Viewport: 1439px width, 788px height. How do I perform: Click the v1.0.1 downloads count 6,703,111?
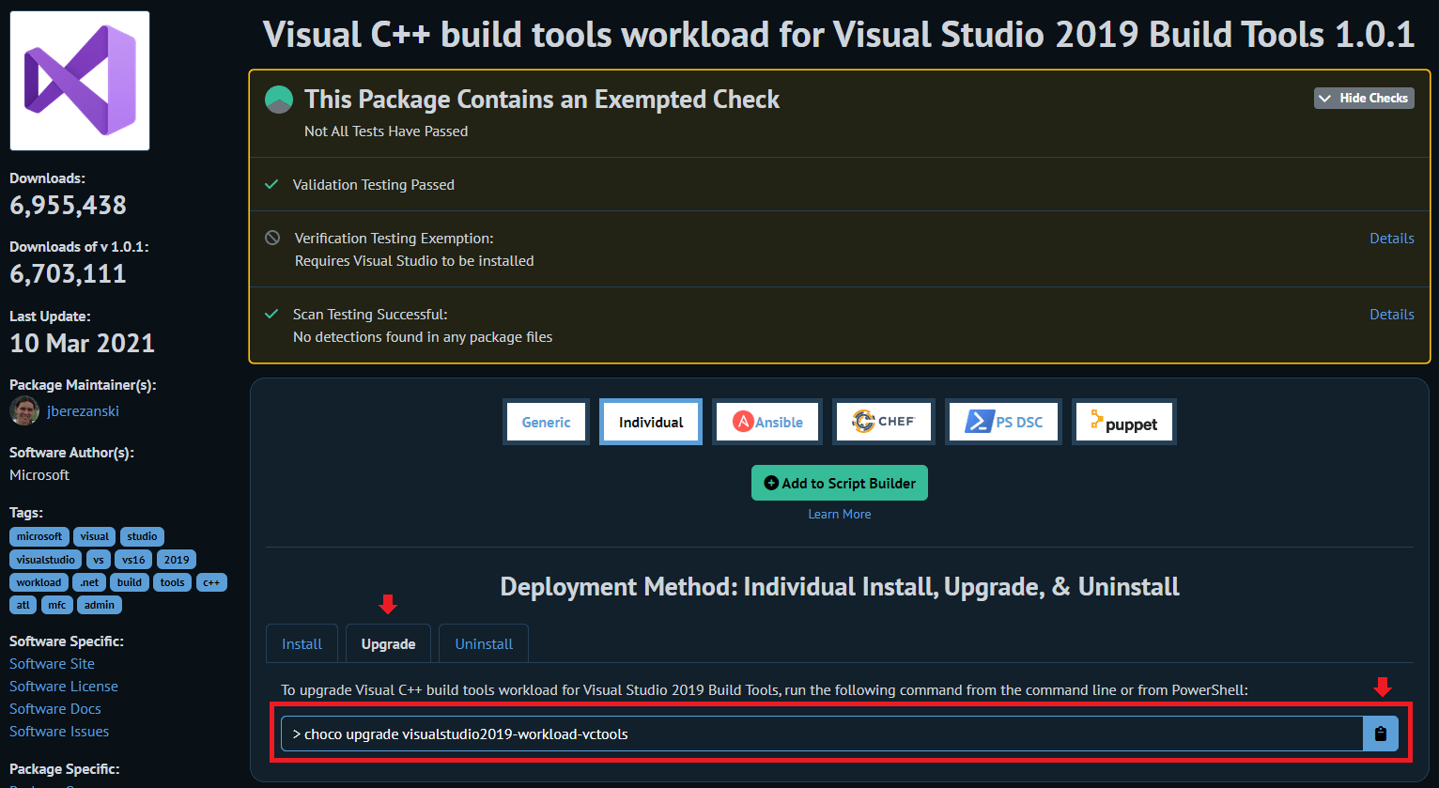point(68,273)
